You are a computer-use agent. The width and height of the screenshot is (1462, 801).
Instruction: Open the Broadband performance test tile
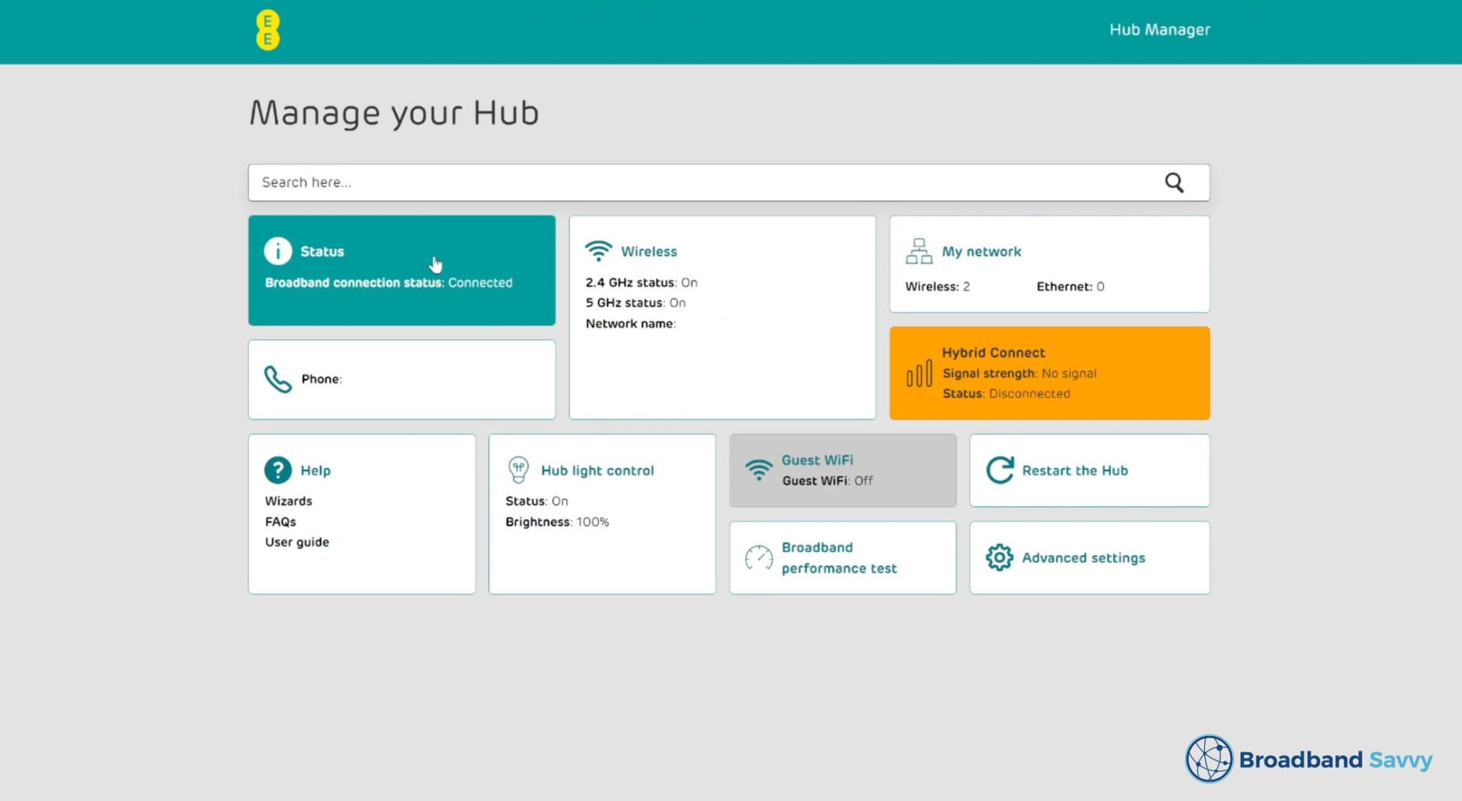click(839, 558)
